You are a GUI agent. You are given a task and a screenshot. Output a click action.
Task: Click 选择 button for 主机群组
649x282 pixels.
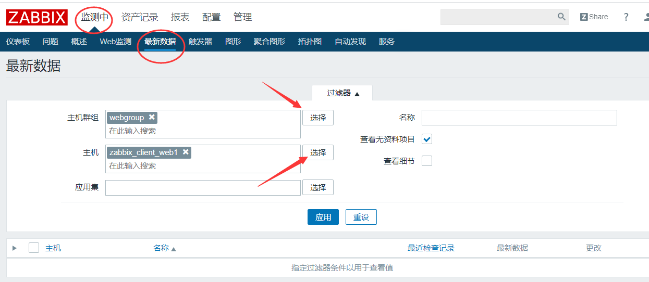(x=318, y=118)
